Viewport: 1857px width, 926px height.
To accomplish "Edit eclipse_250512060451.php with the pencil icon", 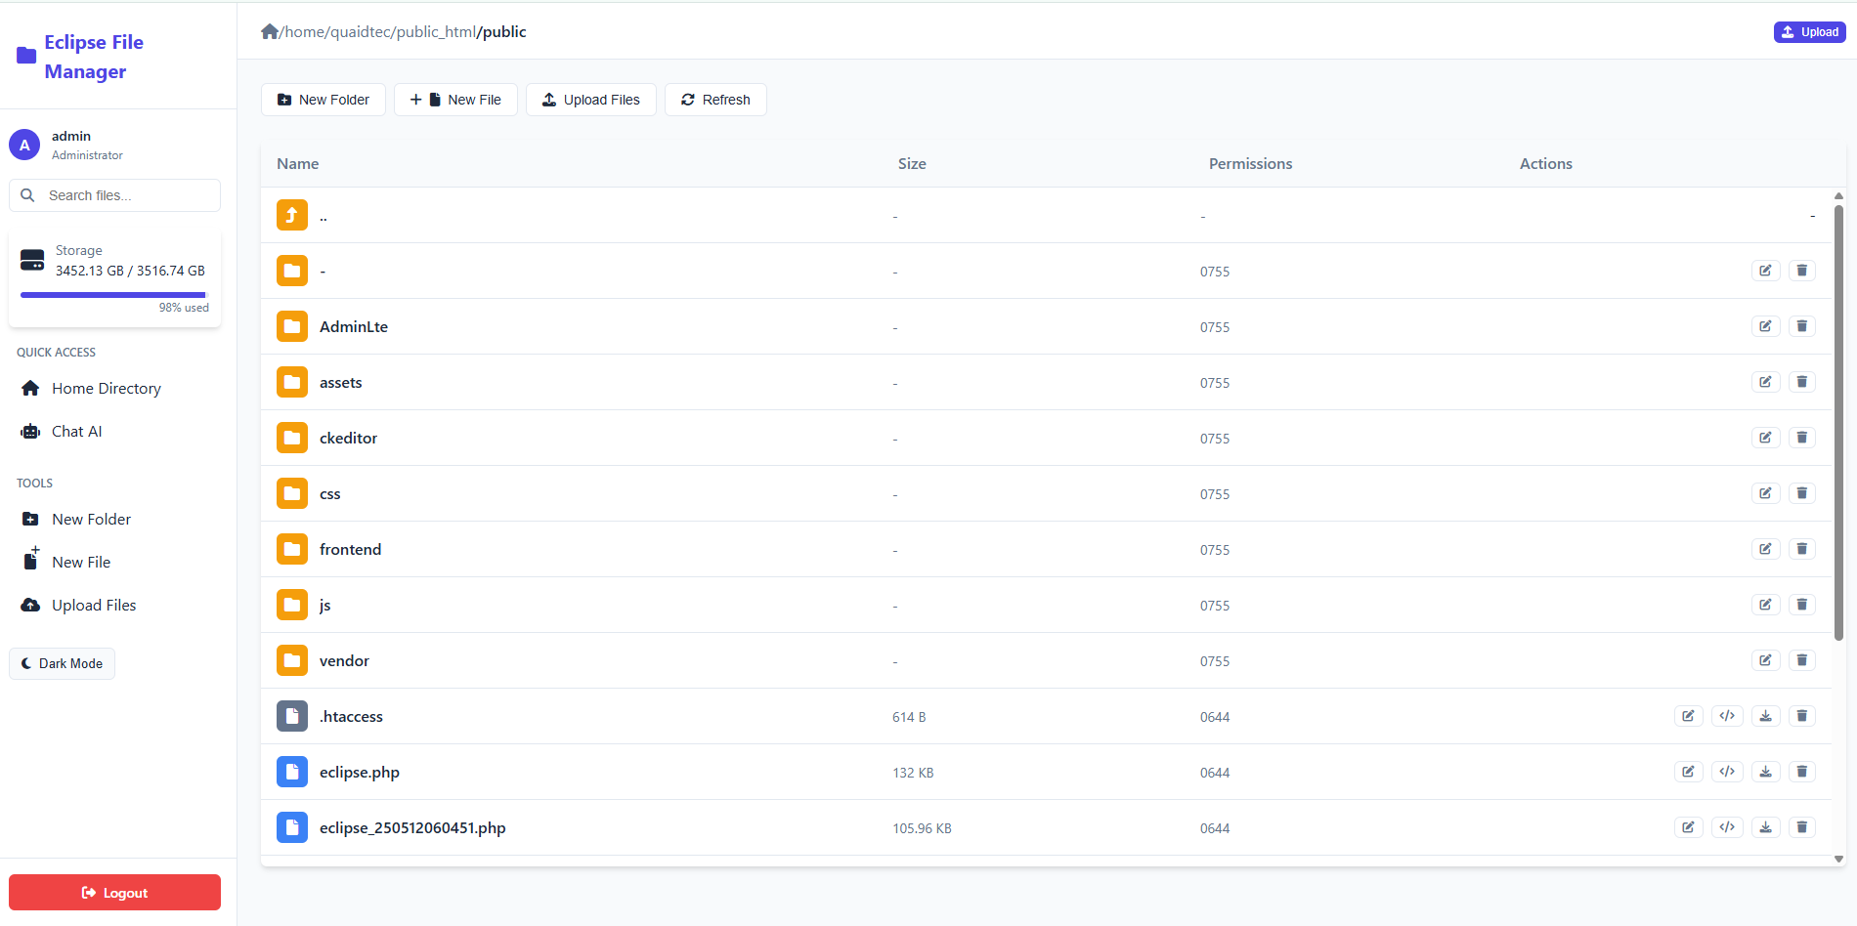I will click(1688, 826).
